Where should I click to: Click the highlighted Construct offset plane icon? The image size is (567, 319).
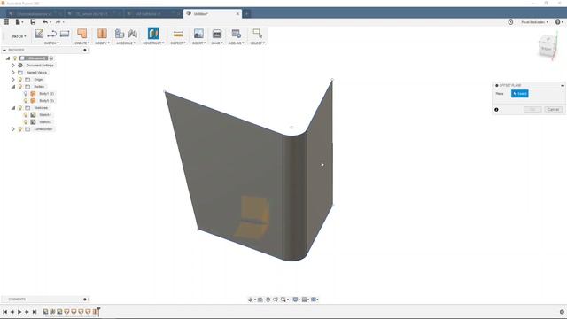pos(153,34)
